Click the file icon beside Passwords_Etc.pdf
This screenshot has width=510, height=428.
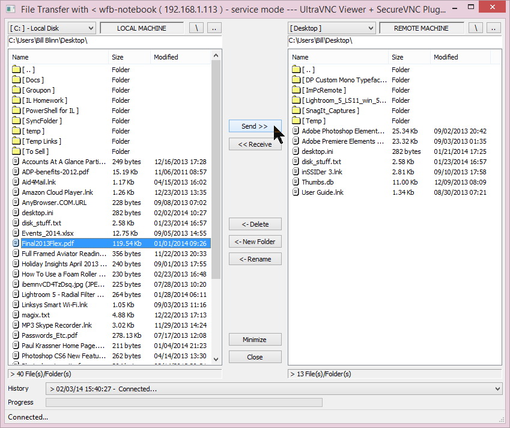[16, 335]
